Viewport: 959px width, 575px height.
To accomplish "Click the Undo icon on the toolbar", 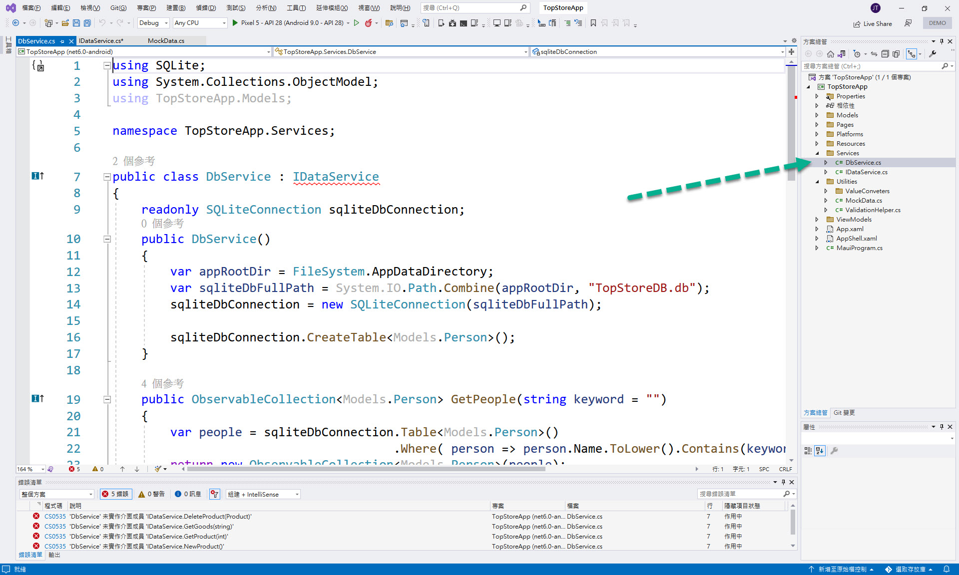I will click(x=103, y=23).
